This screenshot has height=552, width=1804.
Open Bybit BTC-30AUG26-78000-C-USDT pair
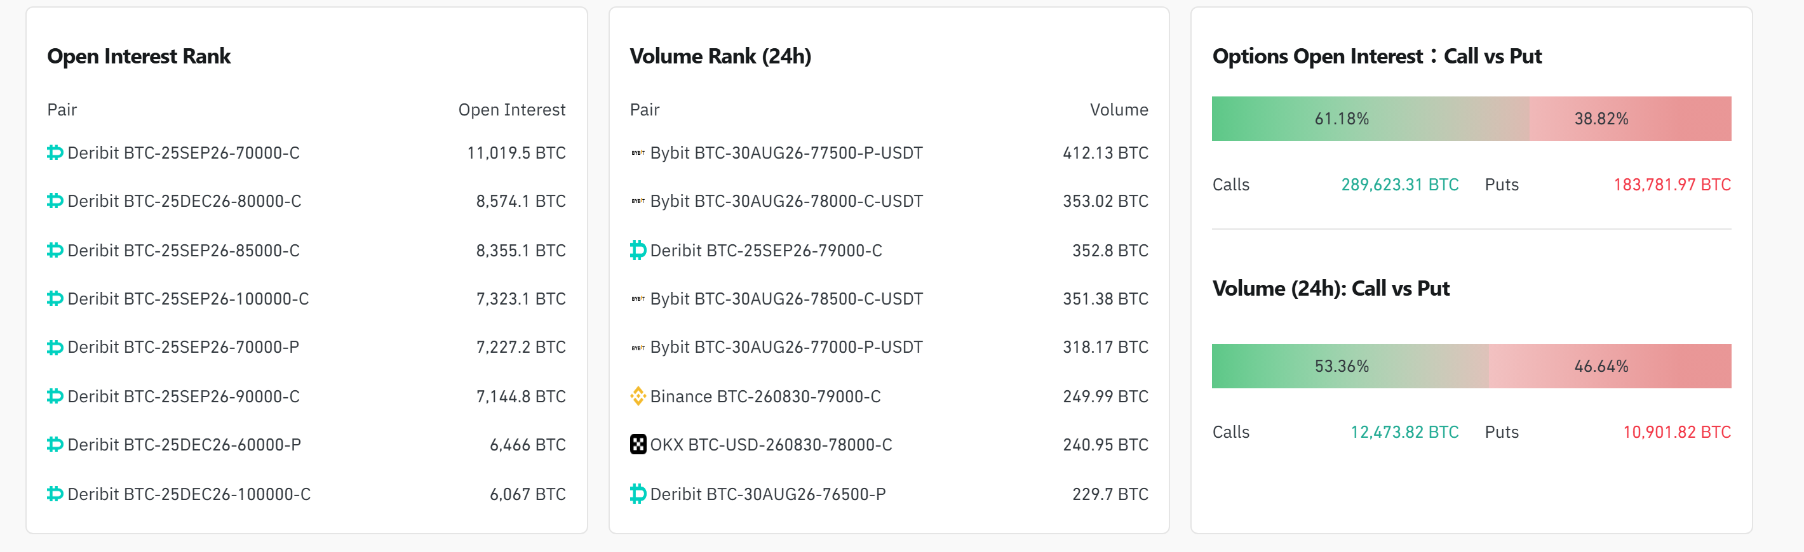[x=786, y=202]
